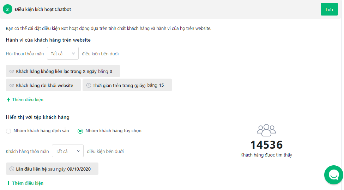Select the Thời gian trên trang (giây) condition
The height and width of the screenshot is (190, 344).
(x=127, y=85)
